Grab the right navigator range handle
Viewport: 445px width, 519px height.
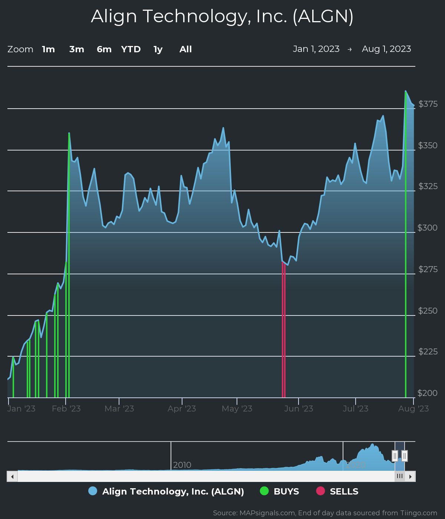pyautogui.click(x=405, y=456)
